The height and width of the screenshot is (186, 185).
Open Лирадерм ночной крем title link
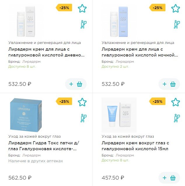[x=140, y=52]
